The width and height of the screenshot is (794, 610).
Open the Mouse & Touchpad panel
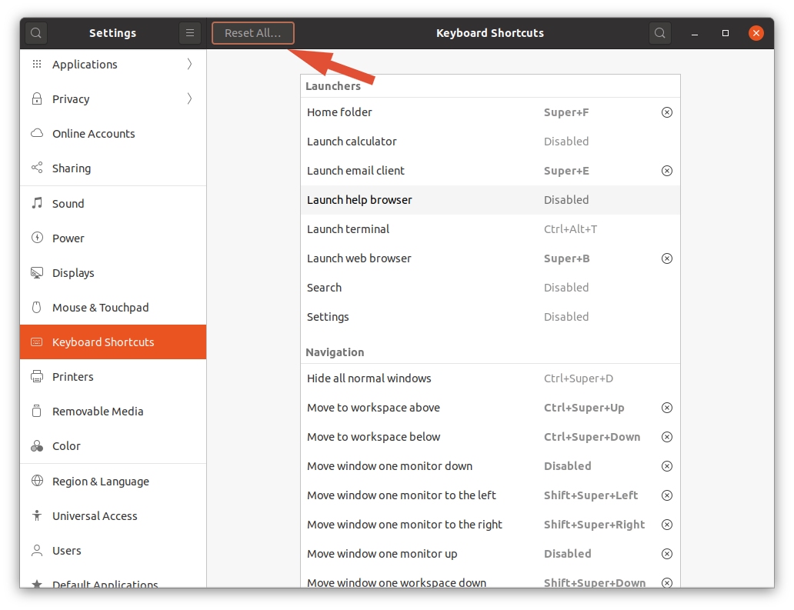[113, 307]
